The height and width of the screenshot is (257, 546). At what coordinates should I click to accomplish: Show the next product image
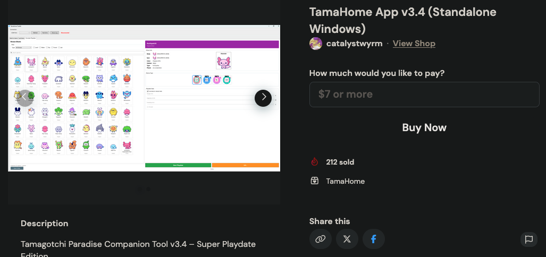coord(263,98)
